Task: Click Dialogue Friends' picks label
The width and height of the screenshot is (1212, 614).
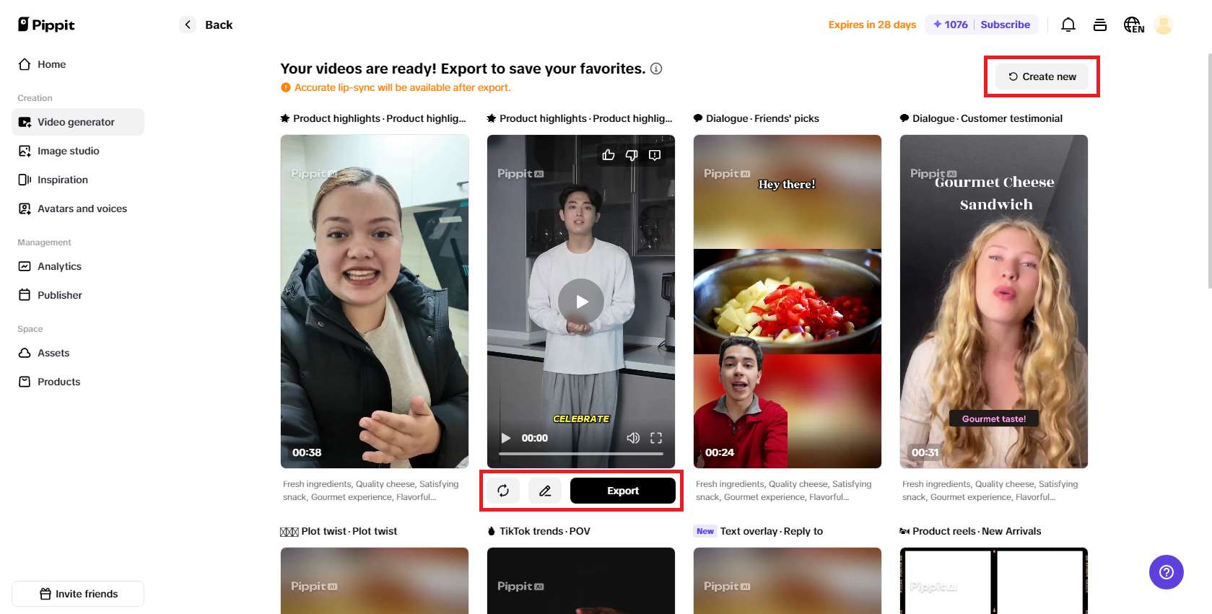Action: pos(762,118)
